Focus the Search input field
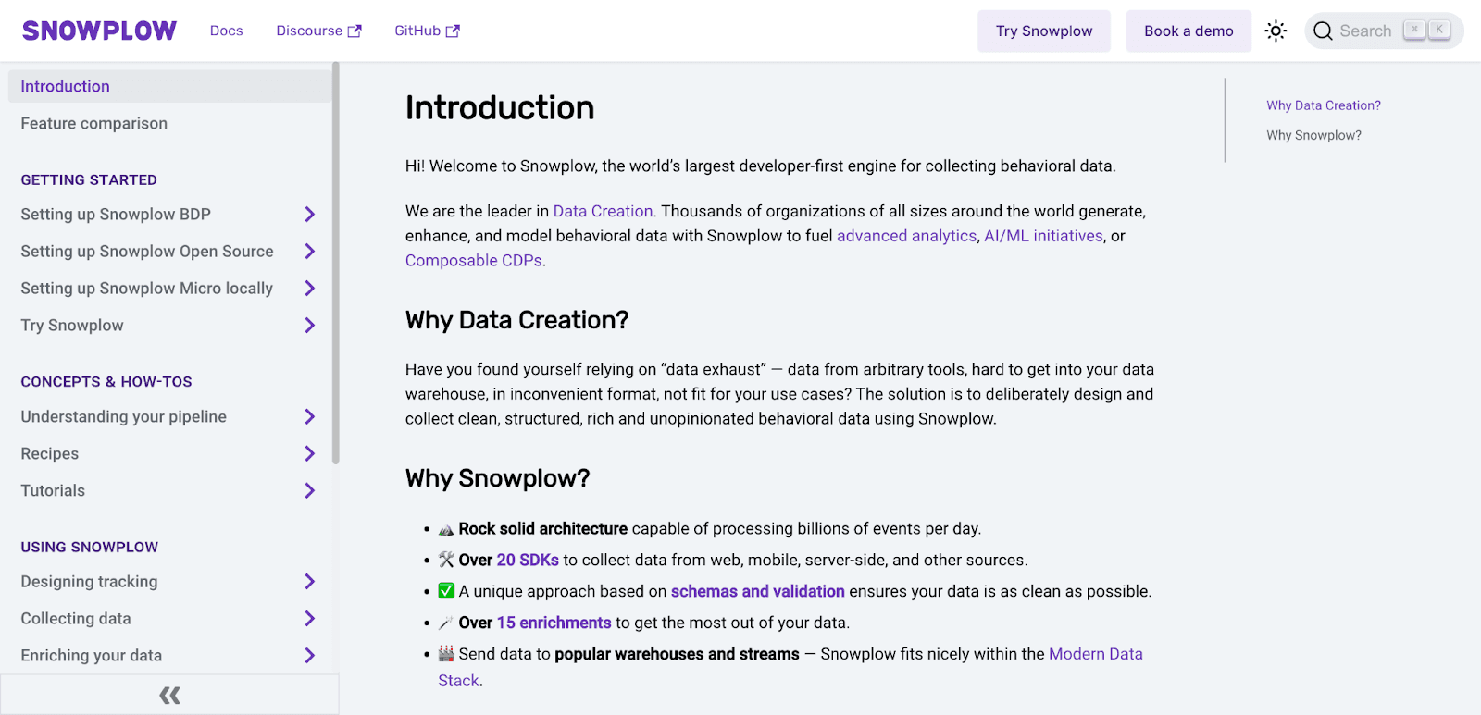The height and width of the screenshot is (715, 1481). point(1366,31)
